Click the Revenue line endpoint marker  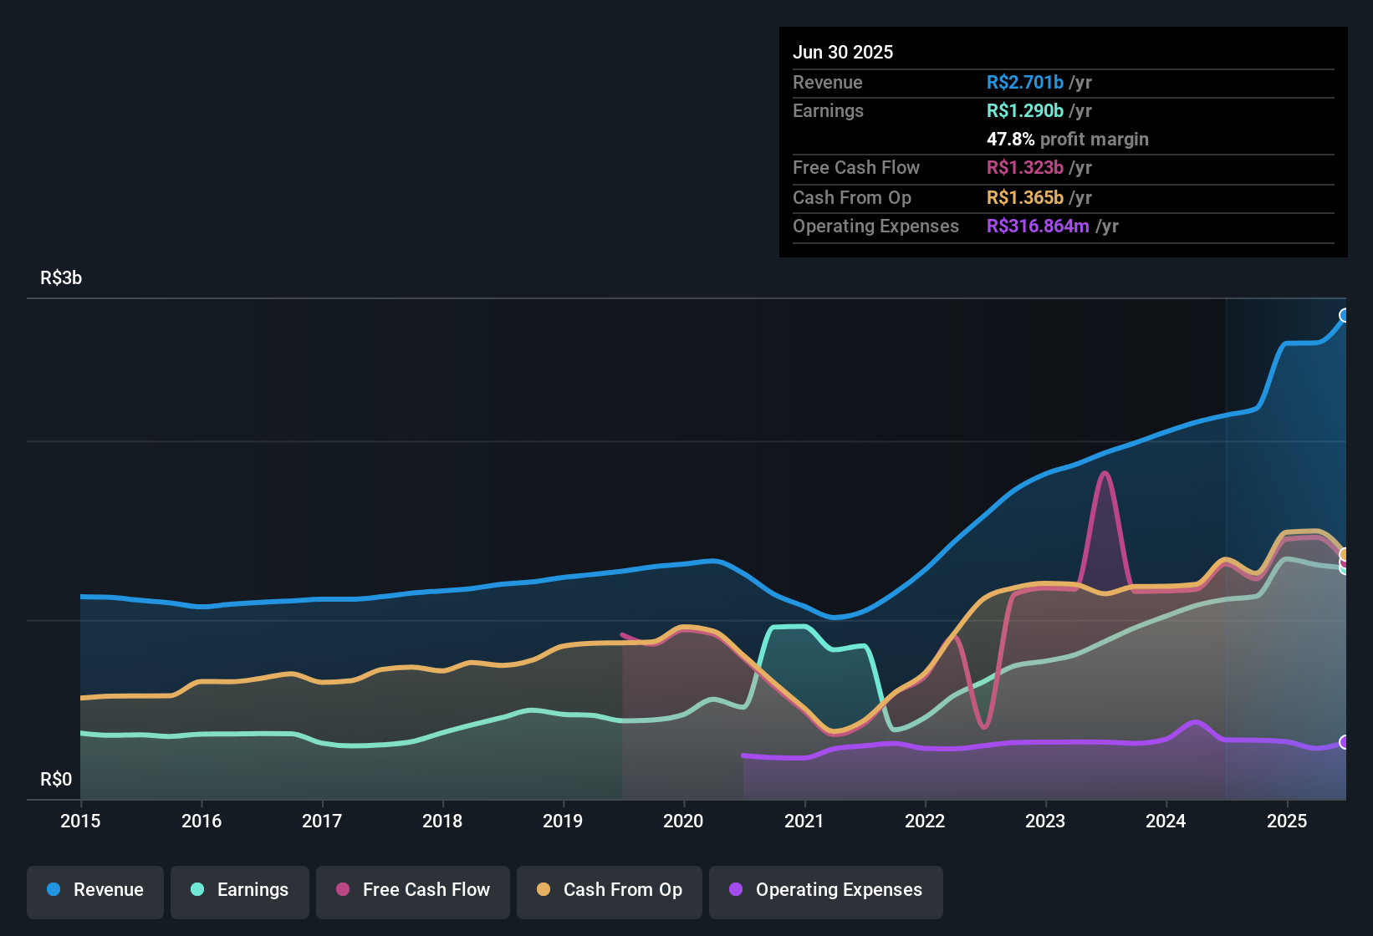1345,315
